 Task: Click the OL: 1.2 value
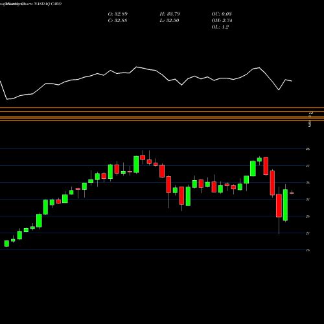(220, 27)
